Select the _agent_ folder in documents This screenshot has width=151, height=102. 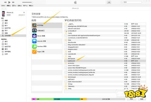pos(105,24)
